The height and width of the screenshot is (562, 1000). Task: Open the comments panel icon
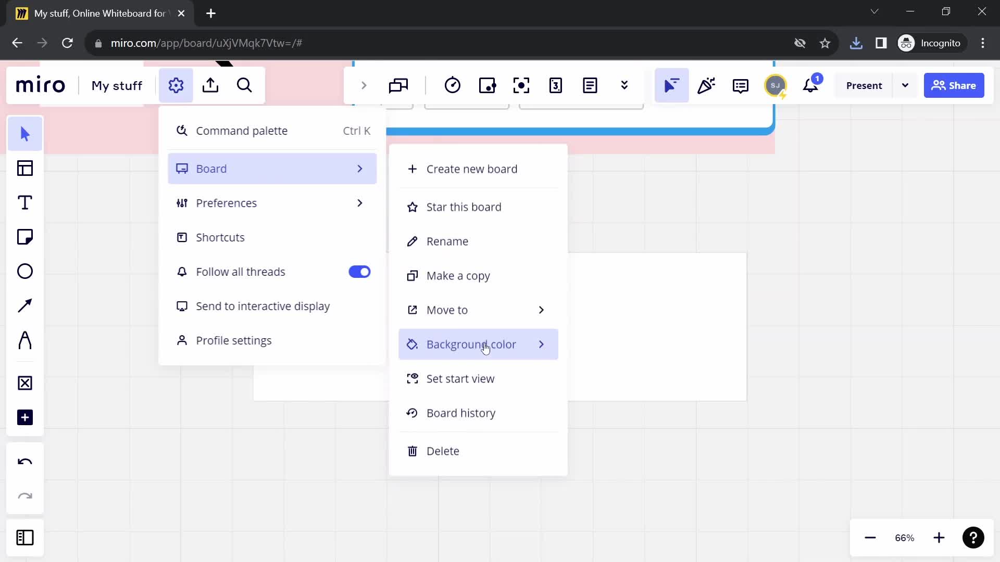(x=741, y=85)
